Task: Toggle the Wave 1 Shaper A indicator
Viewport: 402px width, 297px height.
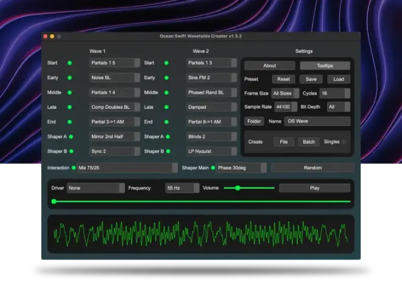Action: (71, 137)
